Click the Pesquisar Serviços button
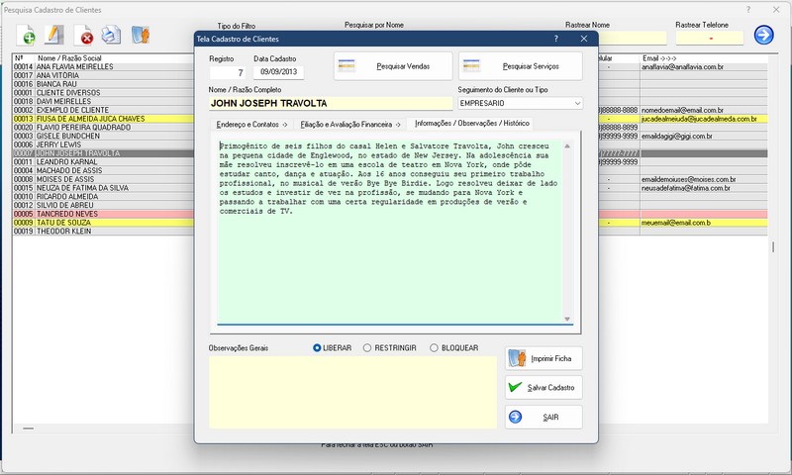The width and height of the screenshot is (792, 475). 521,66
